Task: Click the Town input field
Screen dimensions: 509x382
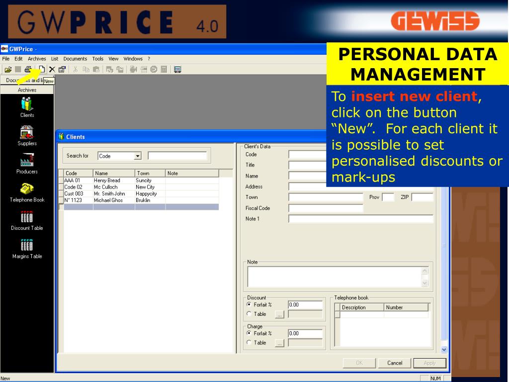Action: click(326, 197)
